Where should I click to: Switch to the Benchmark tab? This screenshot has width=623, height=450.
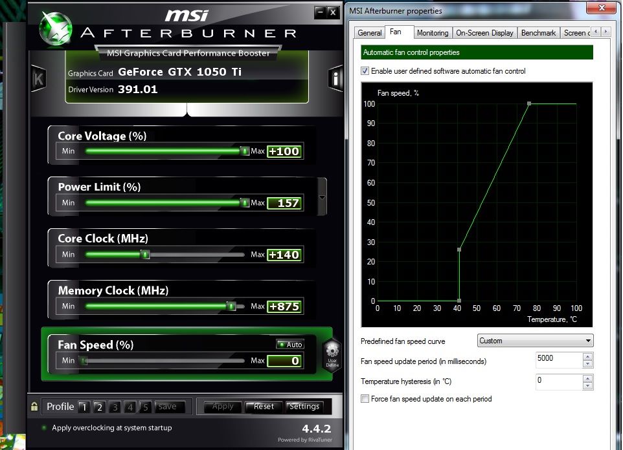pyautogui.click(x=538, y=33)
